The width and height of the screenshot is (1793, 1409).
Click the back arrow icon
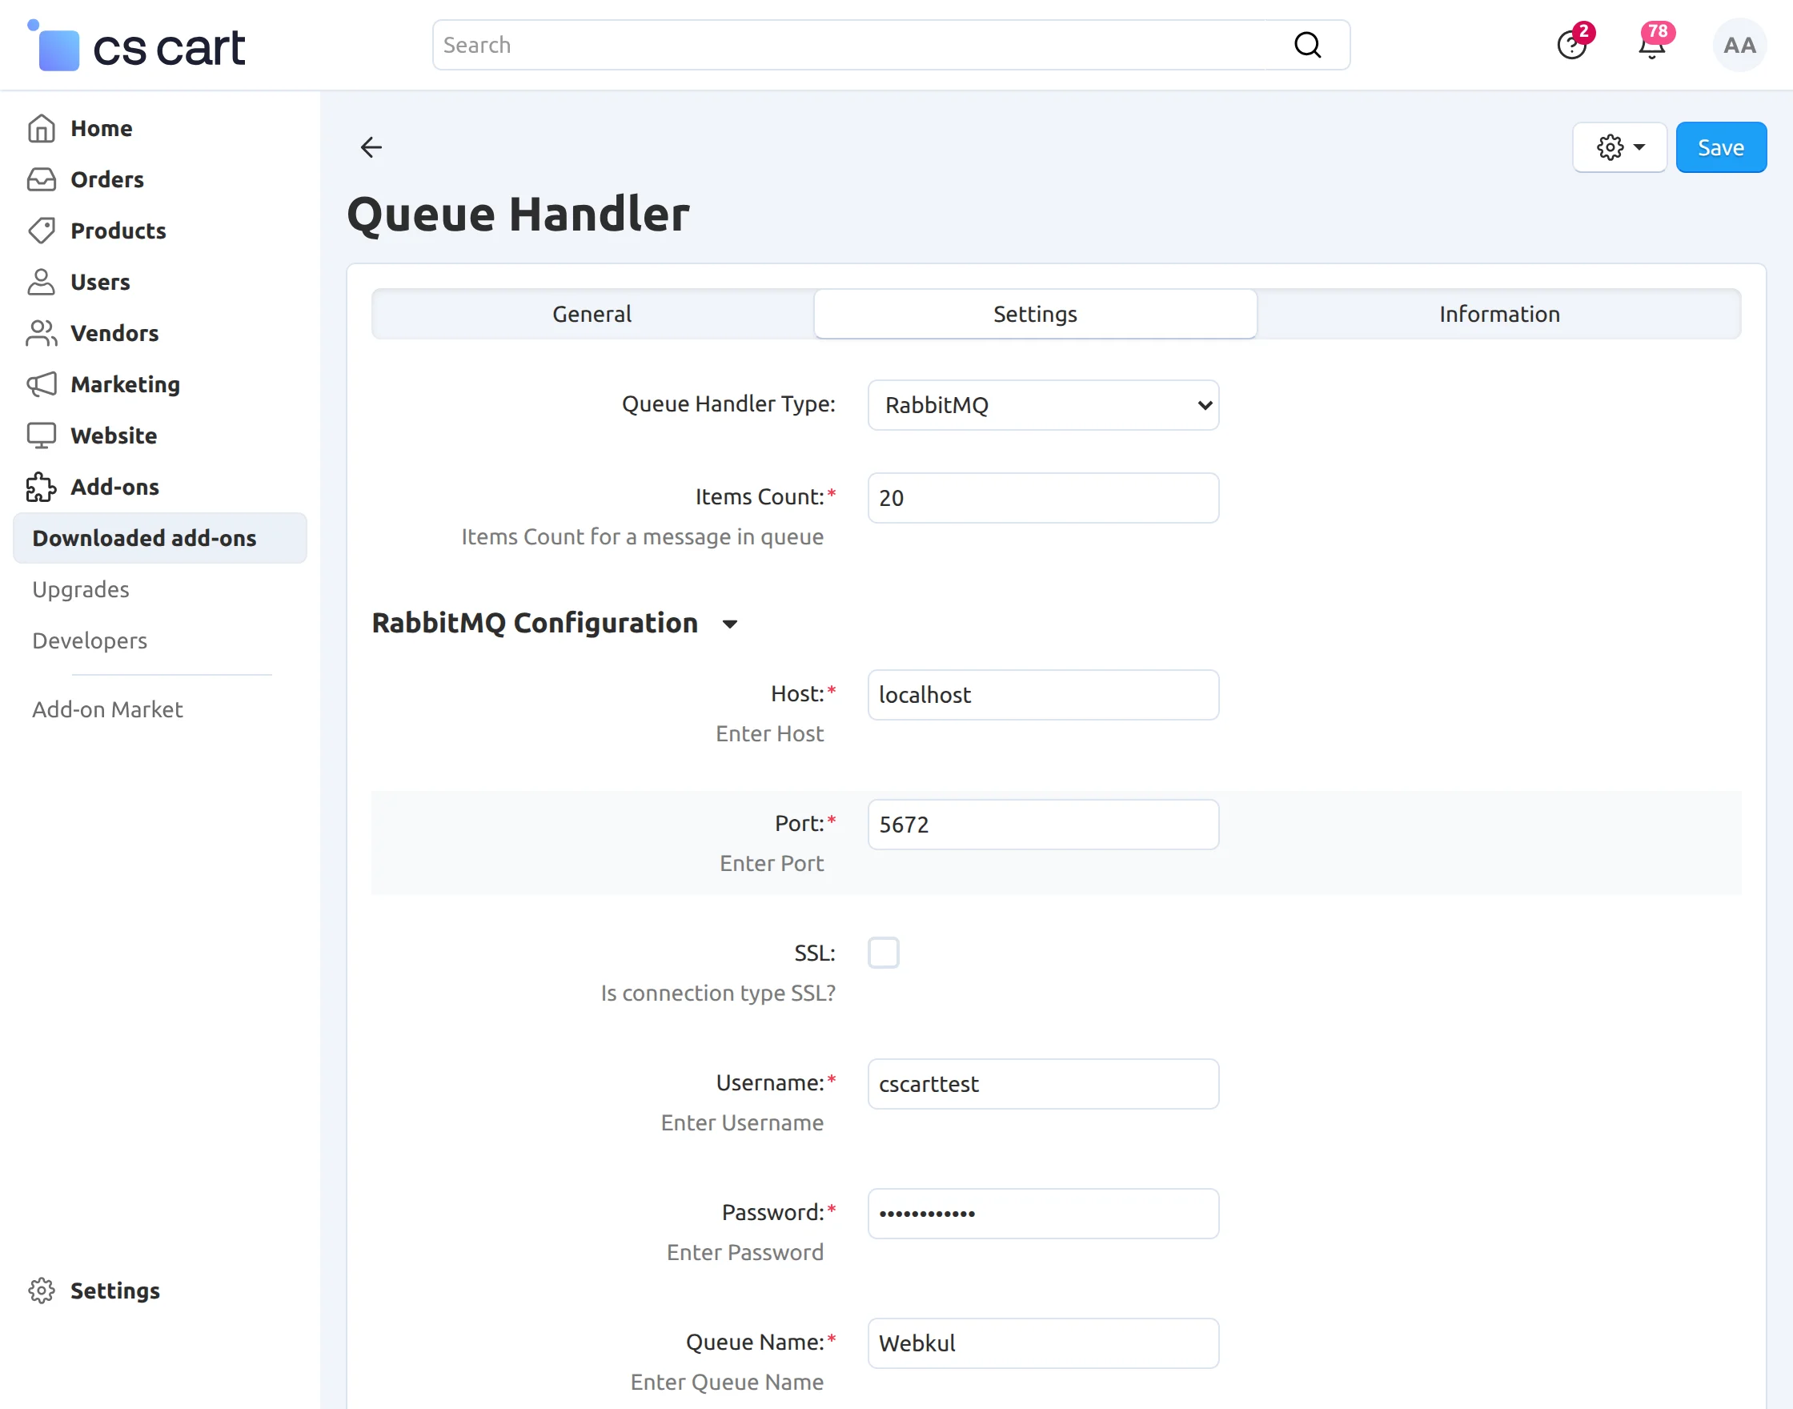[x=371, y=147]
